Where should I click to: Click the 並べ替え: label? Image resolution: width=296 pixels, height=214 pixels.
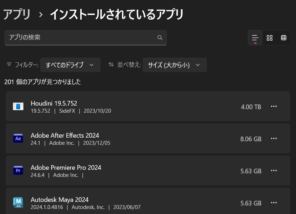coord(129,65)
